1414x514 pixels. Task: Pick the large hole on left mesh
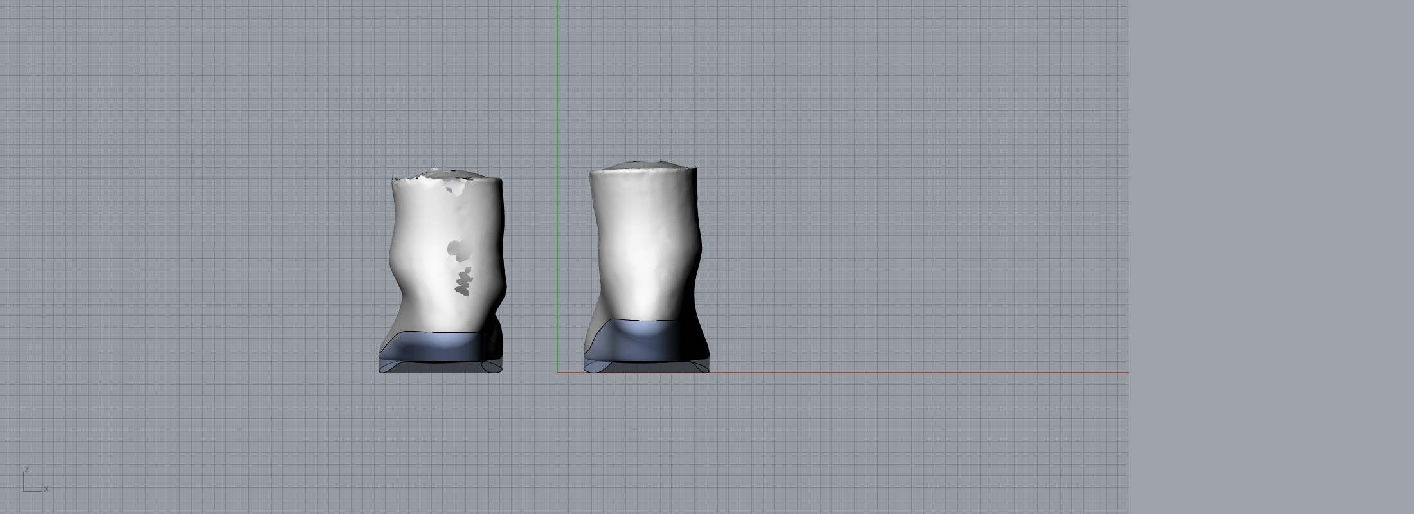click(x=458, y=249)
